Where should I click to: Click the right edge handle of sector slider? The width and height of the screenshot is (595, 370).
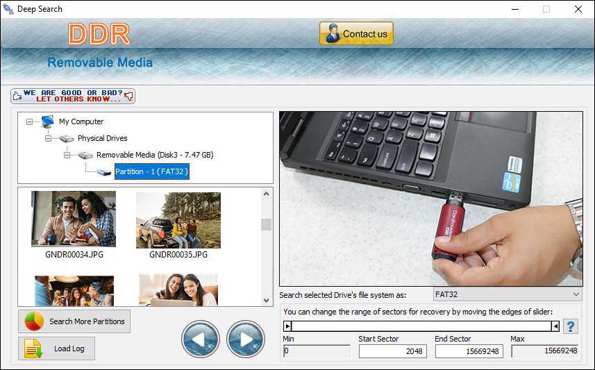point(555,326)
